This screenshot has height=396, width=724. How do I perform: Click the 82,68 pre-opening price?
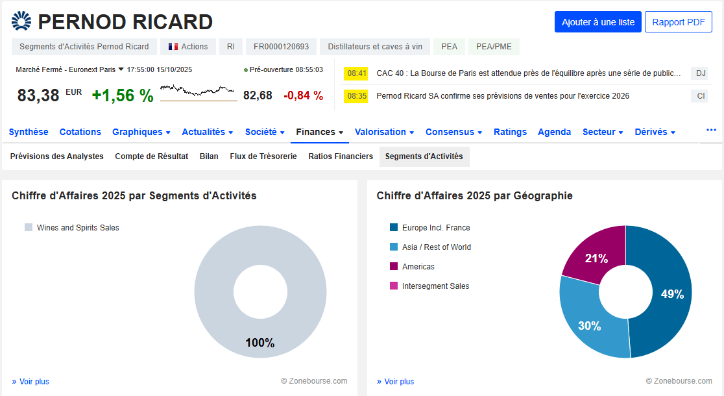(x=258, y=95)
